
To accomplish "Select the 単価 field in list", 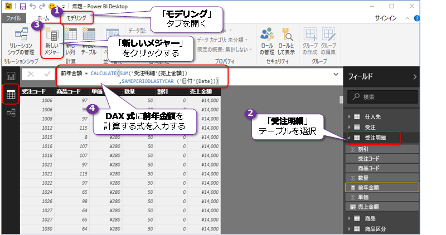I will (x=382, y=197).
